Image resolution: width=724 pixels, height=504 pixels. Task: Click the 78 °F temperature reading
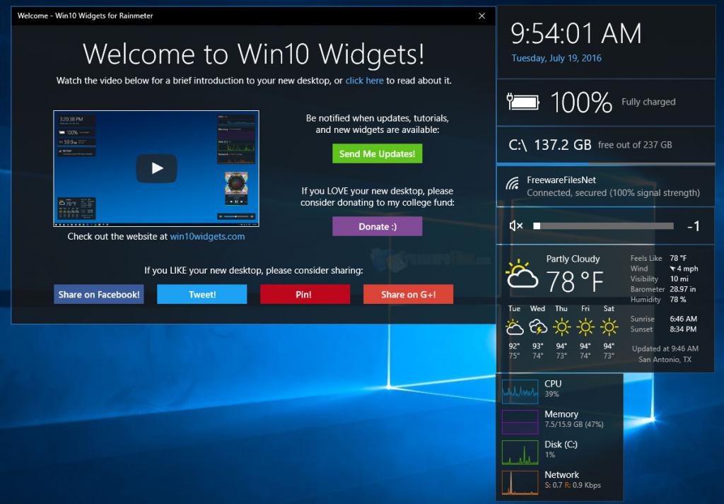coord(575,281)
